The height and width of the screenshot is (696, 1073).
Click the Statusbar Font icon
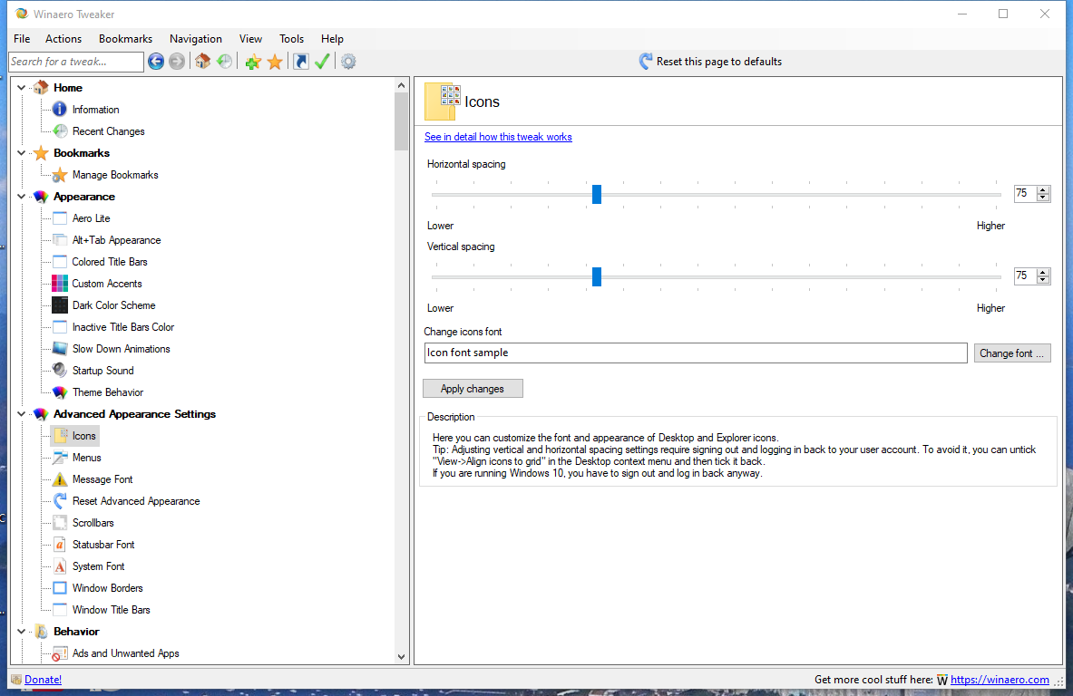[x=60, y=545]
